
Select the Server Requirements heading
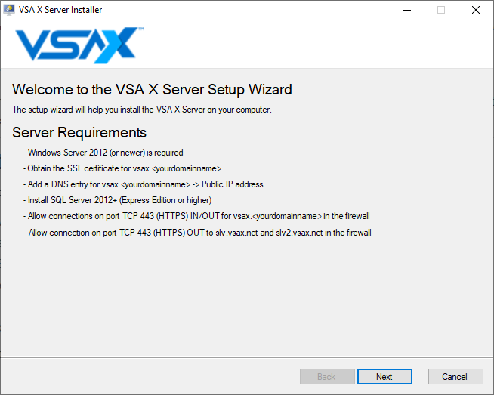(79, 133)
